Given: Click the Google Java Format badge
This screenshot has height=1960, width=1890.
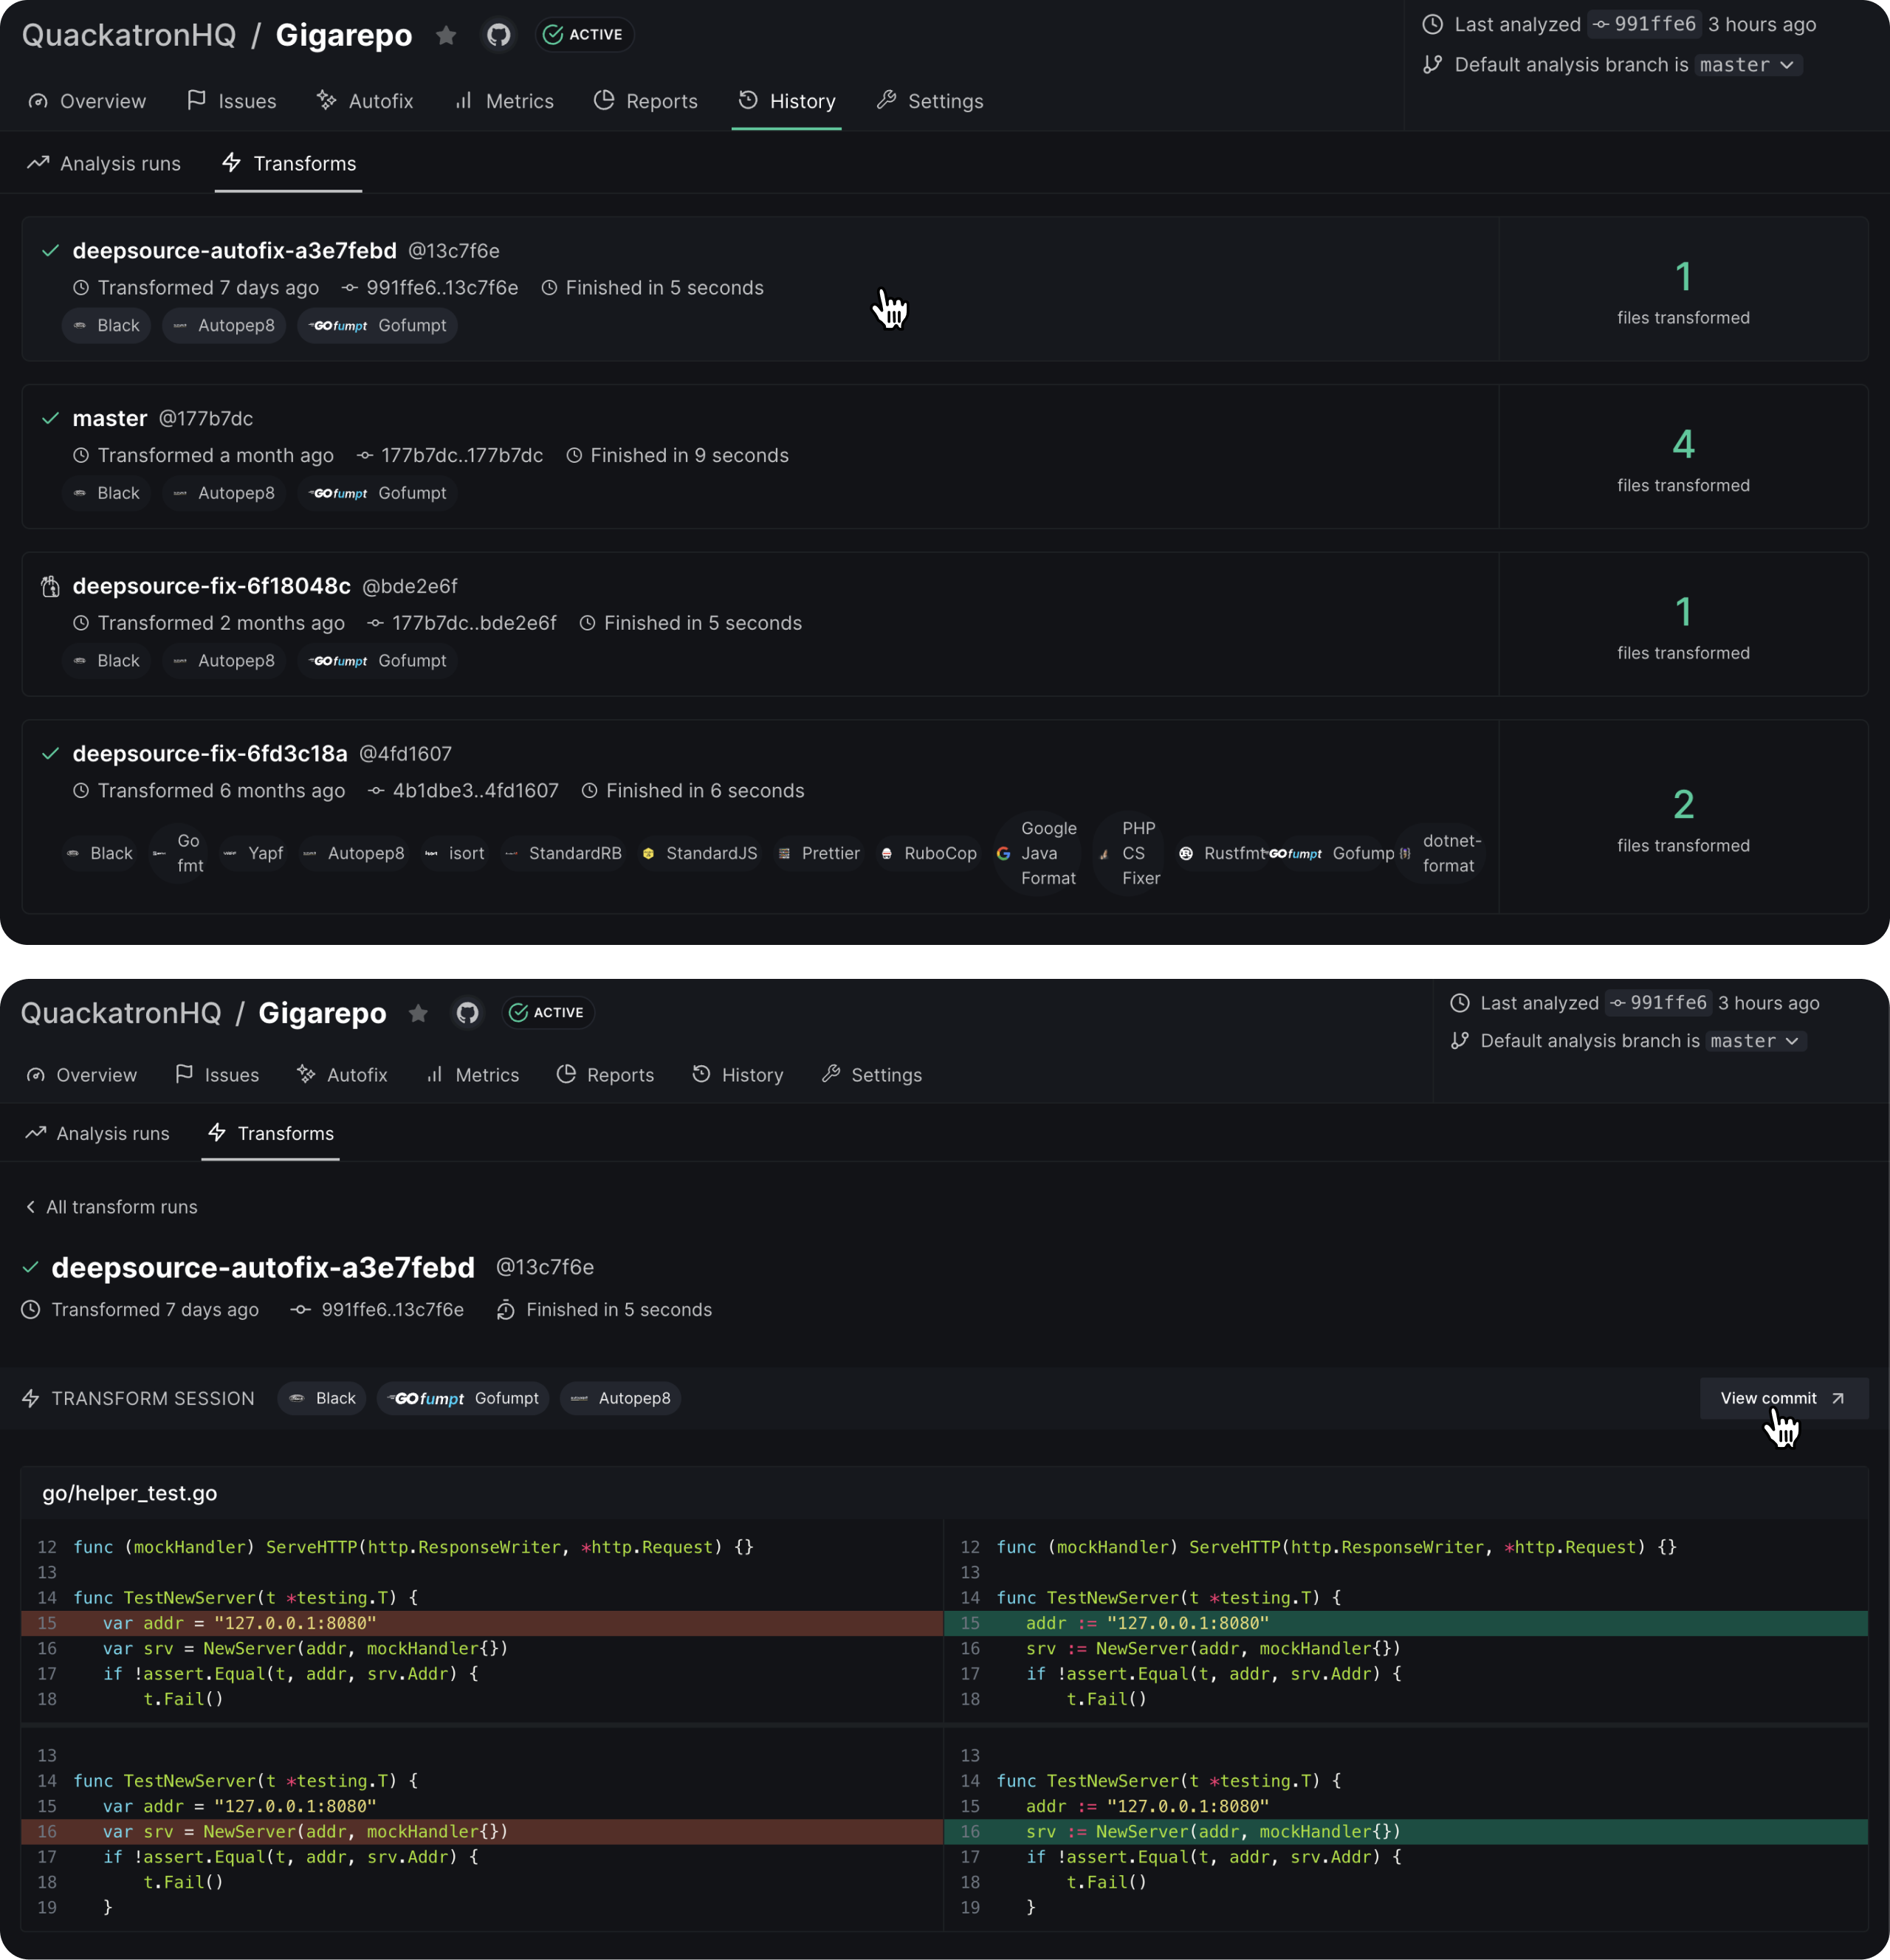Looking at the screenshot, I should pyautogui.click(x=1037, y=853).
